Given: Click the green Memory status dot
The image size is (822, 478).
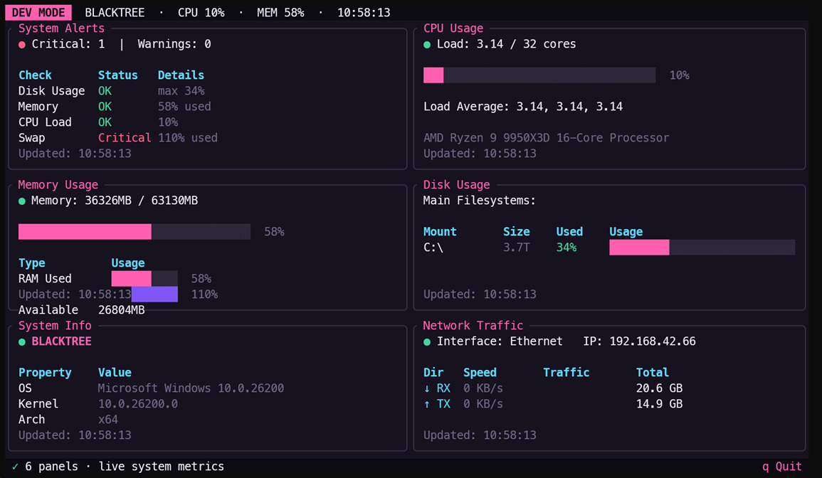Looking at the screenshot, I should coord(22,201).
